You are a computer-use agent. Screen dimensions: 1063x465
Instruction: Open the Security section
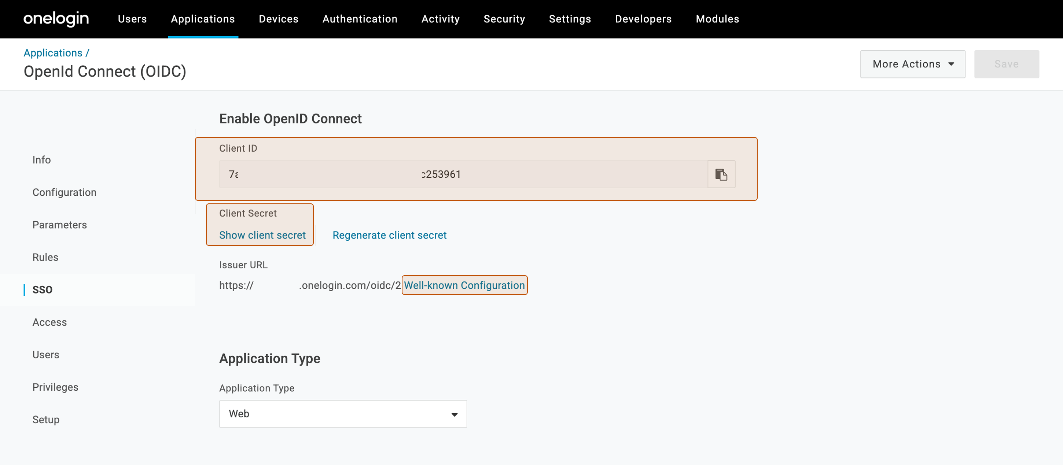click(x=504, y=19)
